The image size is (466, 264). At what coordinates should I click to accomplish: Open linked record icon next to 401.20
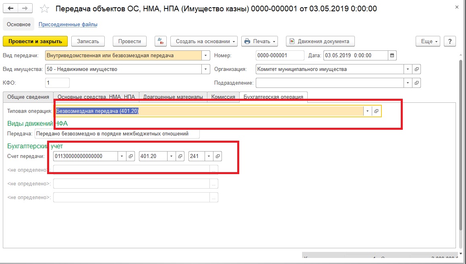point(180,156)
